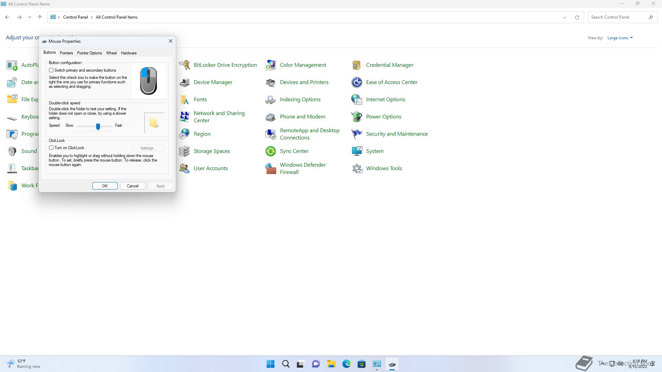The width and height of the screenshot is (662, 372).
Task: Open Microsoft Edge from the taskbar
Action: point(347,364)
